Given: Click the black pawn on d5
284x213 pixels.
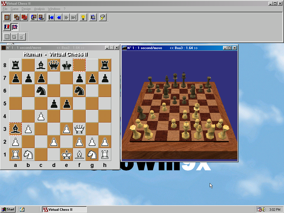Looking at the screenshot, I should (54, 103).
